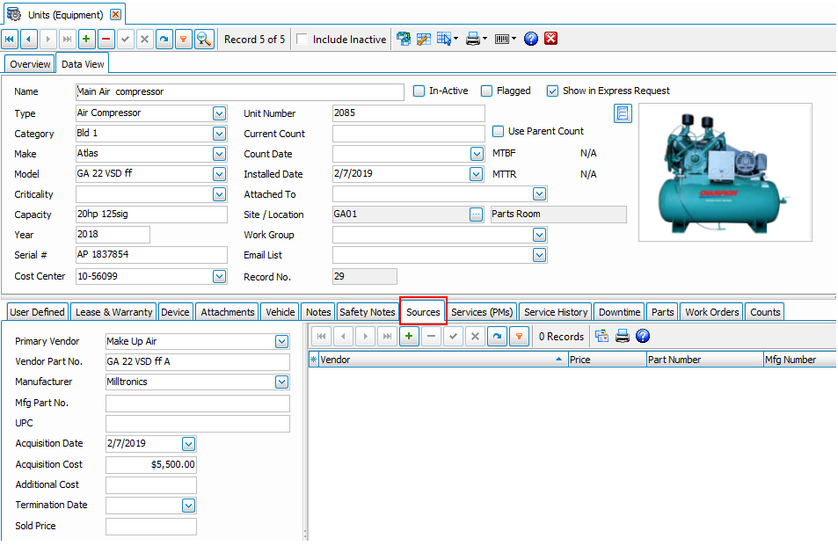The height and width of the screenshot is (553, 838).
Task: Check the In-Active box
Action: coord(419,91)
